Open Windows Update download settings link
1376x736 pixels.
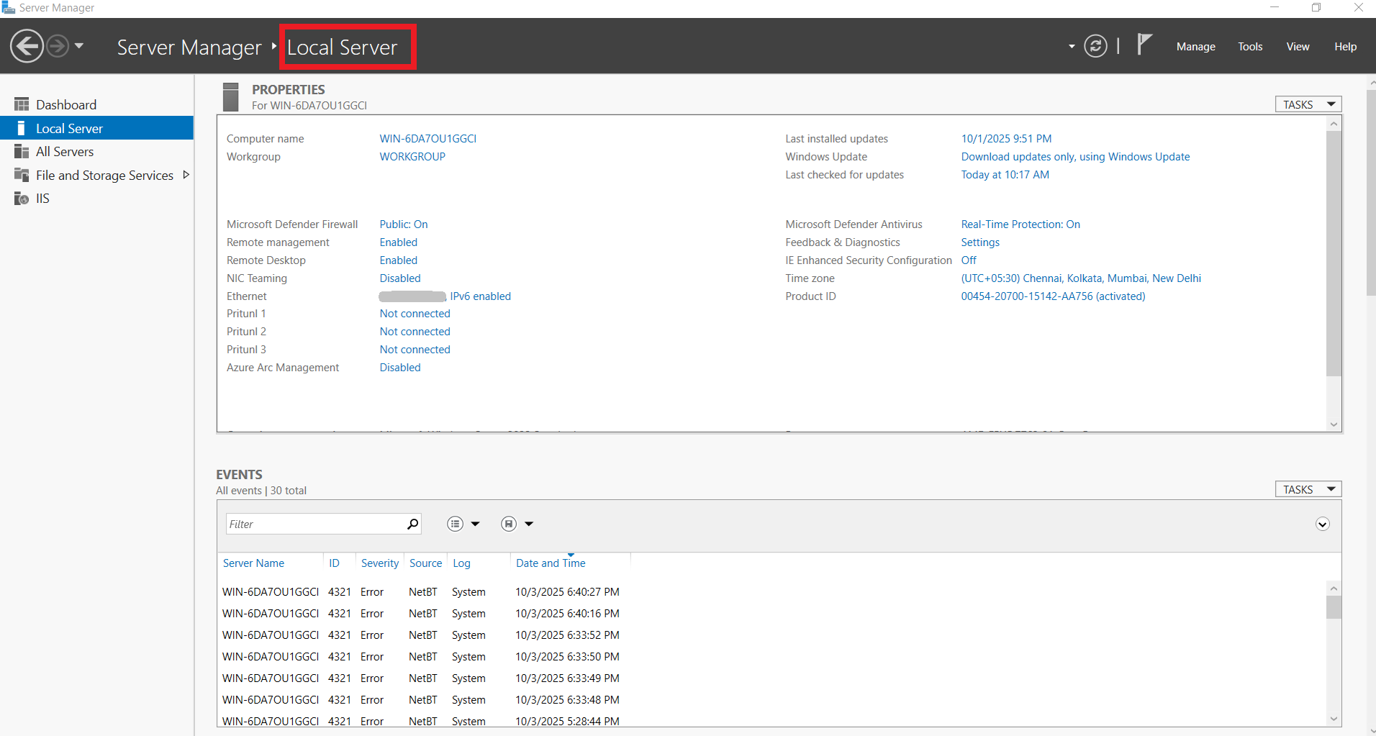1075,156
